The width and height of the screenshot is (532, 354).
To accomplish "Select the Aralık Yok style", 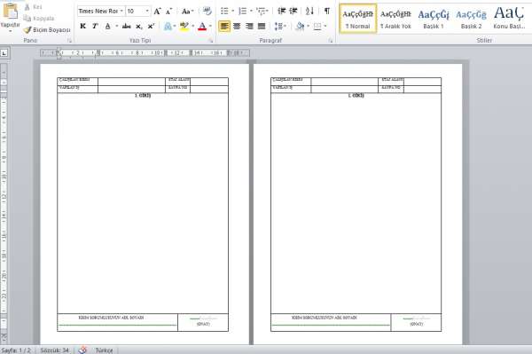I will point(395,19).
